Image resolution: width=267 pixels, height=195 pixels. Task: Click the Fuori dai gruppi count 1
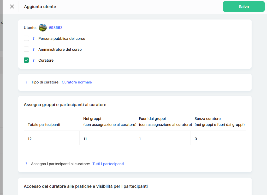(x=140, y=139)
